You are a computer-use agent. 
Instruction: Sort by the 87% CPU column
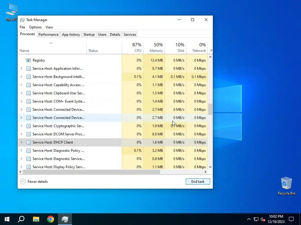(133, 48)
